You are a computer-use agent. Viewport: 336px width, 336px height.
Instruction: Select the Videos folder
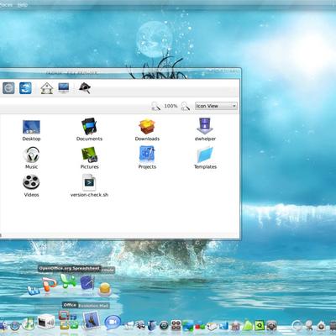(31, 186)
